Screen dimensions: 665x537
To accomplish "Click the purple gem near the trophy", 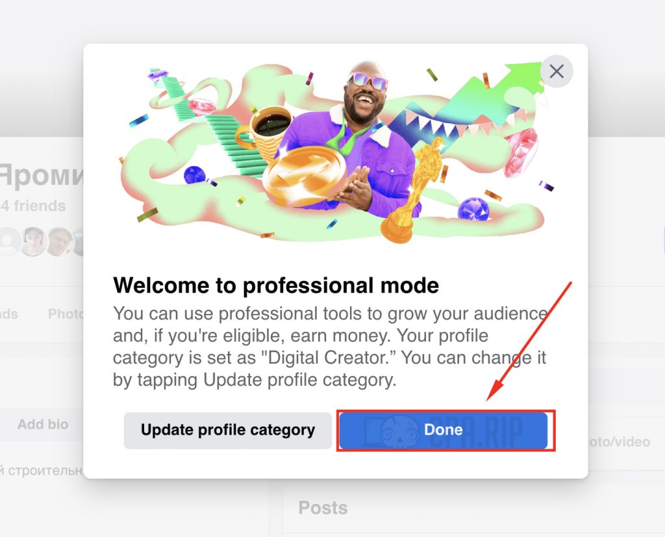I will pyautogui.click(x=473, y=209).
